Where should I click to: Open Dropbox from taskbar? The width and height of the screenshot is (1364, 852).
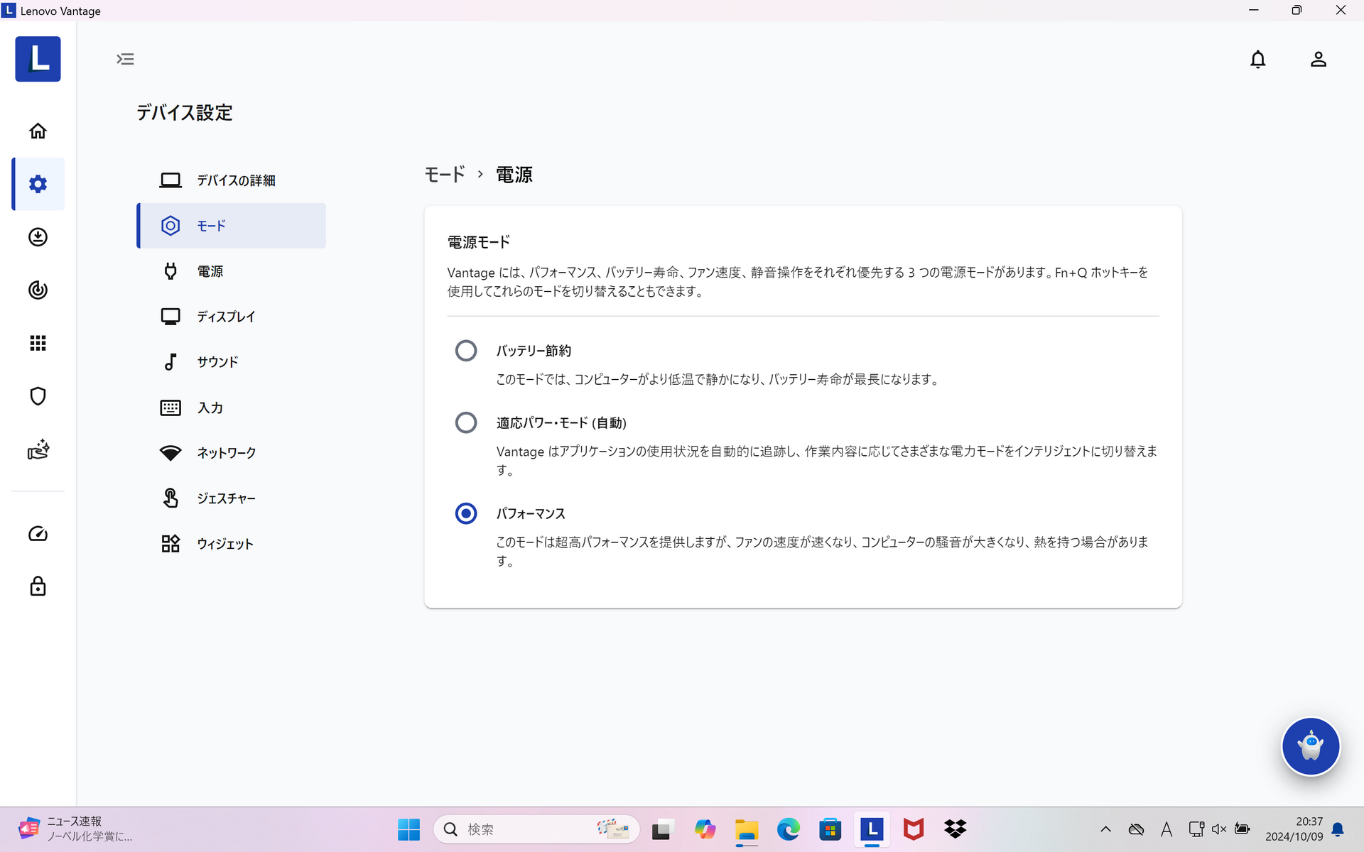point(956,829)
